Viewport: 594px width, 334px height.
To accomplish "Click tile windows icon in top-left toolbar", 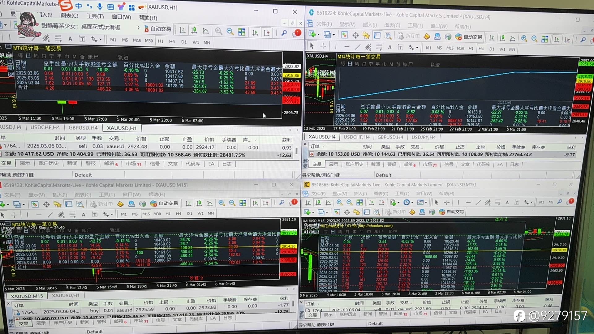I will (x=241, y=32).
